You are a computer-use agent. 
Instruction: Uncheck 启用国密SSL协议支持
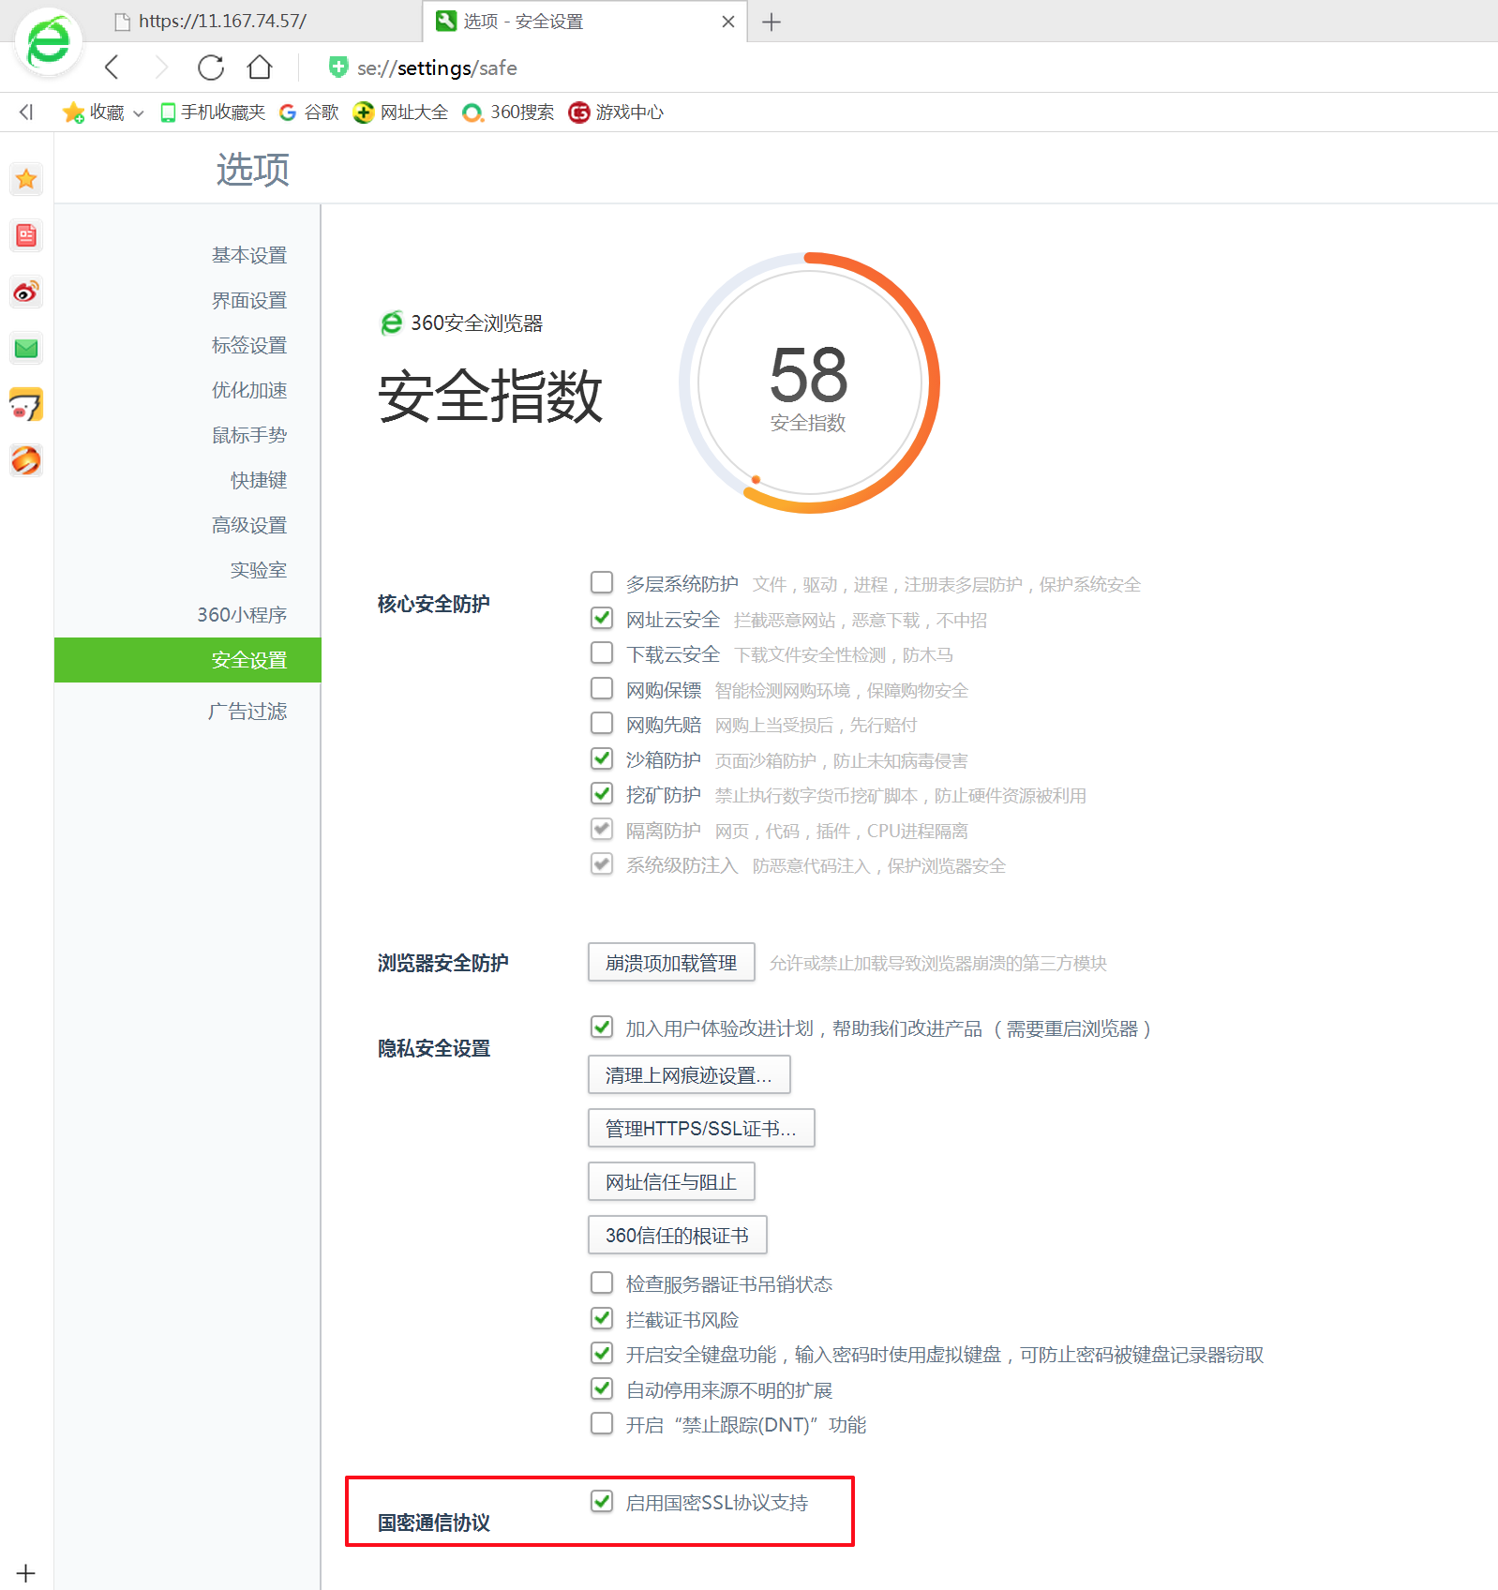(x=602, y=1502)
